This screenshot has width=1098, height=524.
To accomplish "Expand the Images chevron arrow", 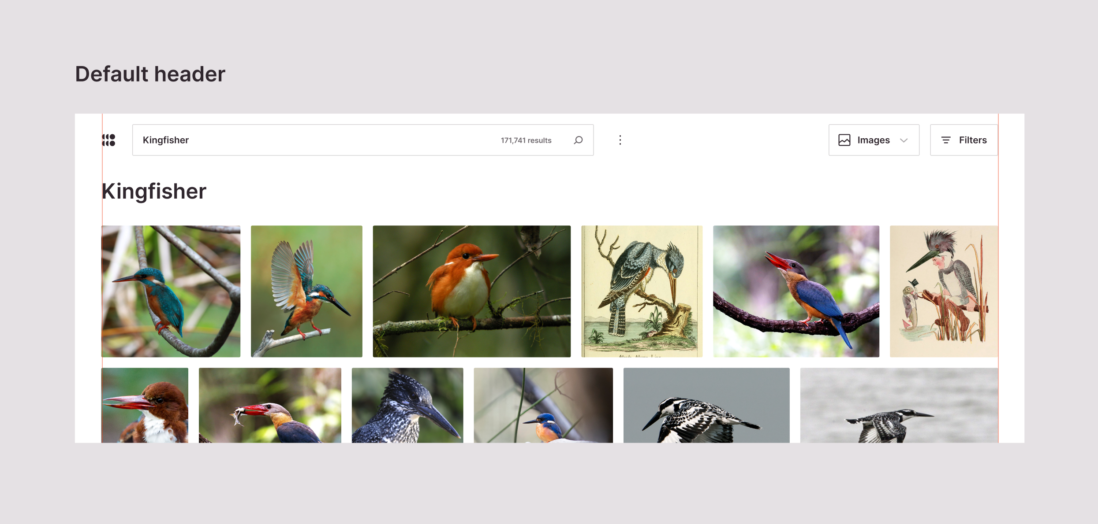I will (904, 140).
